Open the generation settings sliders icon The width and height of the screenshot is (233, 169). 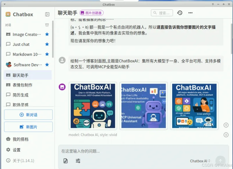click(x=78, y=161)
